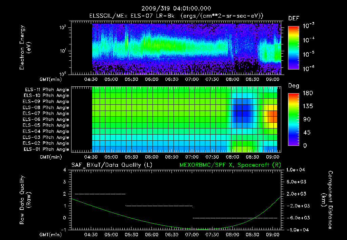
Task: Click the DEF color bar
Action: point(293,47)
